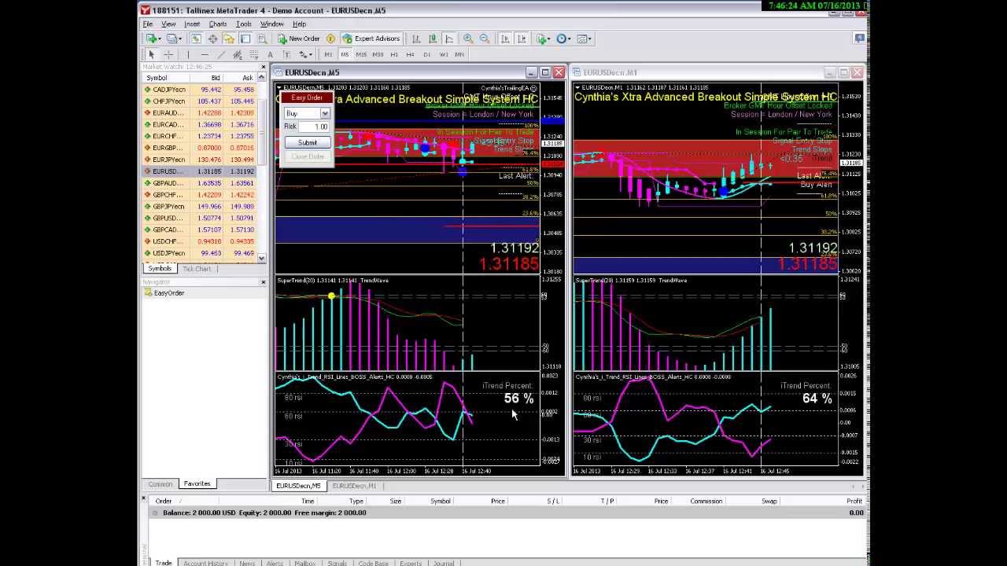Image resolution: width=1007 pixels, height=566 pixels.
Task: Switch to the EURUSDecn,M1 chart tab
Action: point(354,486)
